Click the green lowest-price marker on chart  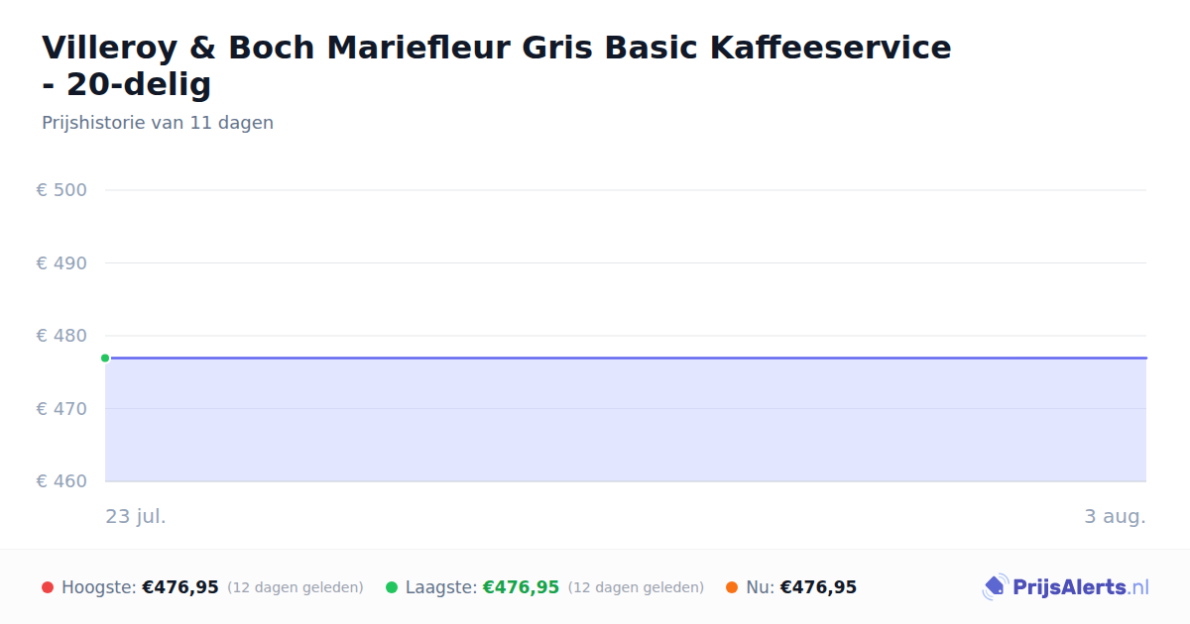point(105,358)
